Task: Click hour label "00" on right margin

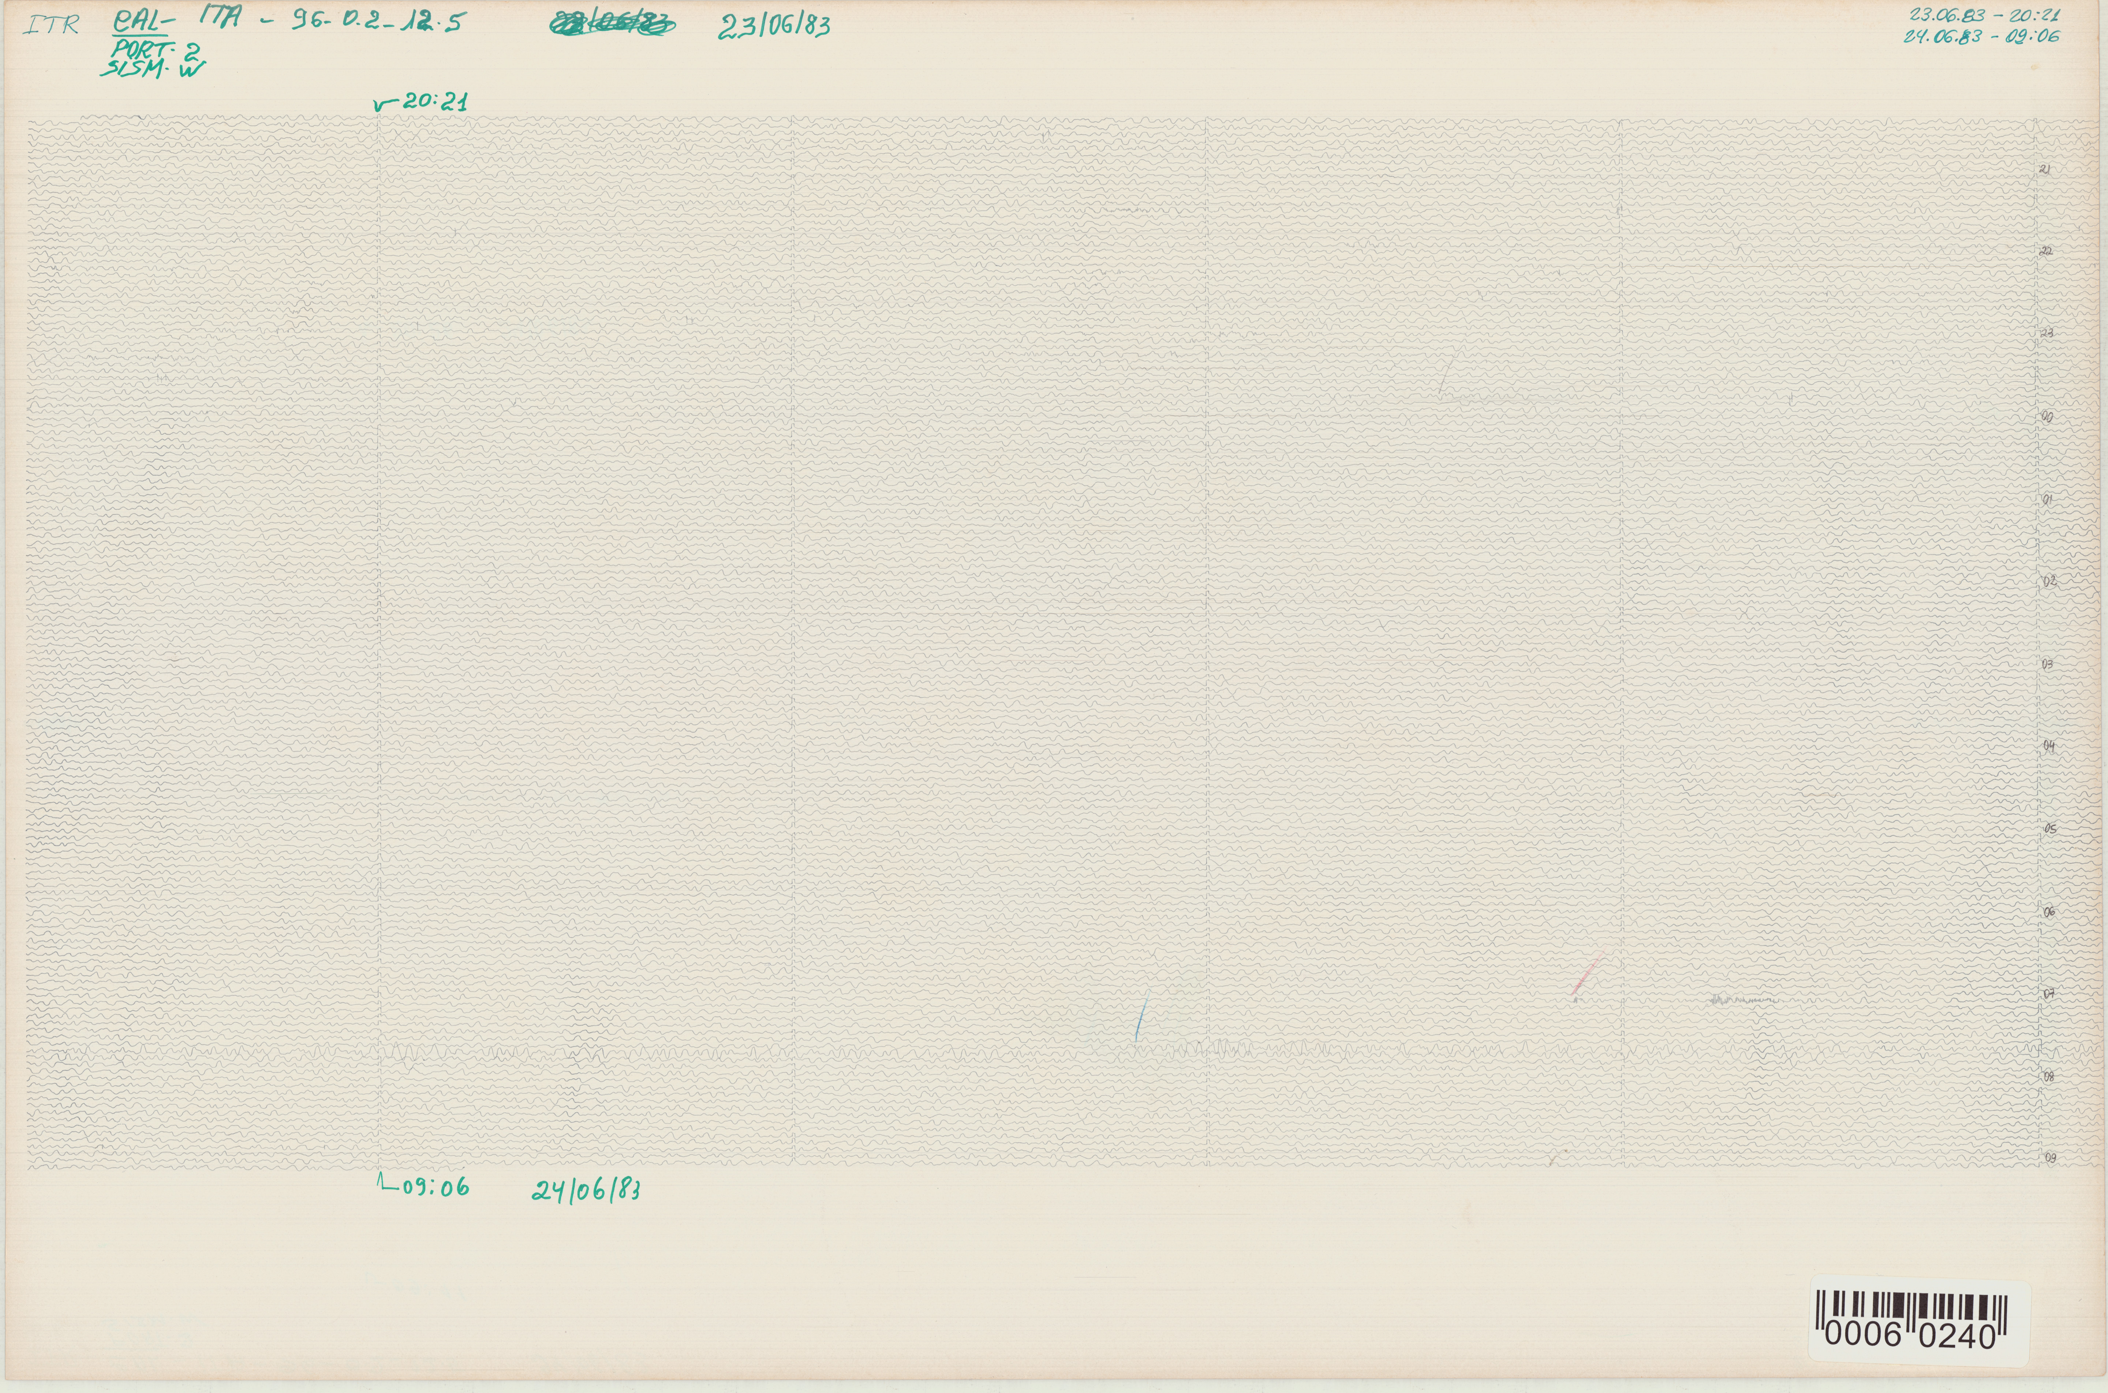Action: click(x=2047, y=417)
